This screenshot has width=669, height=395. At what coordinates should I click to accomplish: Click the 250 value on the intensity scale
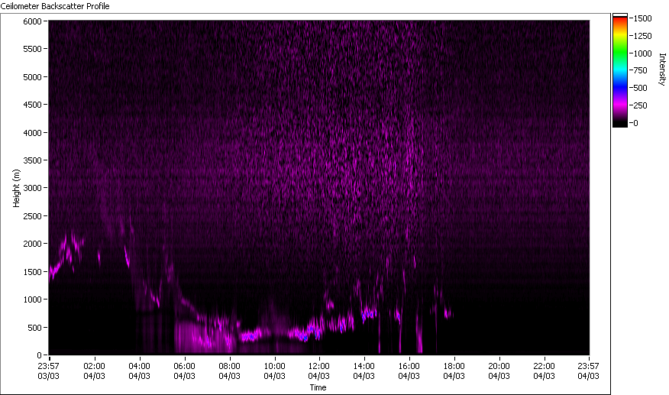(641, 105)
